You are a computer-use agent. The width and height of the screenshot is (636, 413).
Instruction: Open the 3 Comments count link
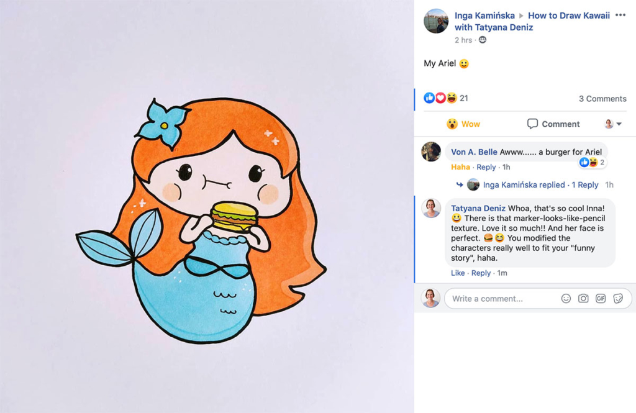(602, 99)
